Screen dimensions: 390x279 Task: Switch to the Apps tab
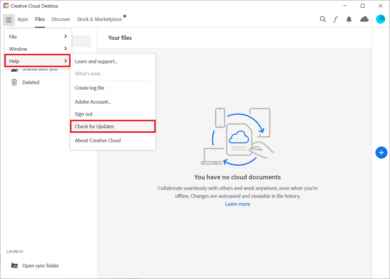point(23,19)
